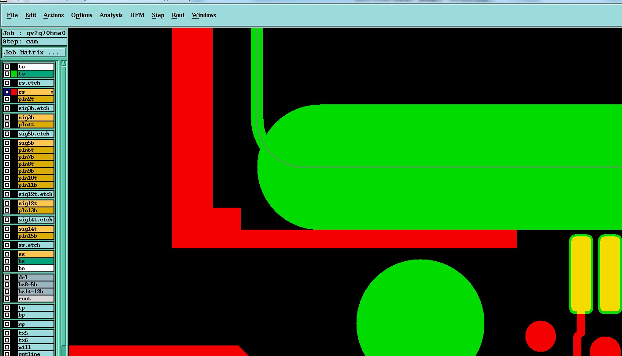This screenshot has width=622, height=356.
Task: Select layer name tp
Action: (36, 308)
